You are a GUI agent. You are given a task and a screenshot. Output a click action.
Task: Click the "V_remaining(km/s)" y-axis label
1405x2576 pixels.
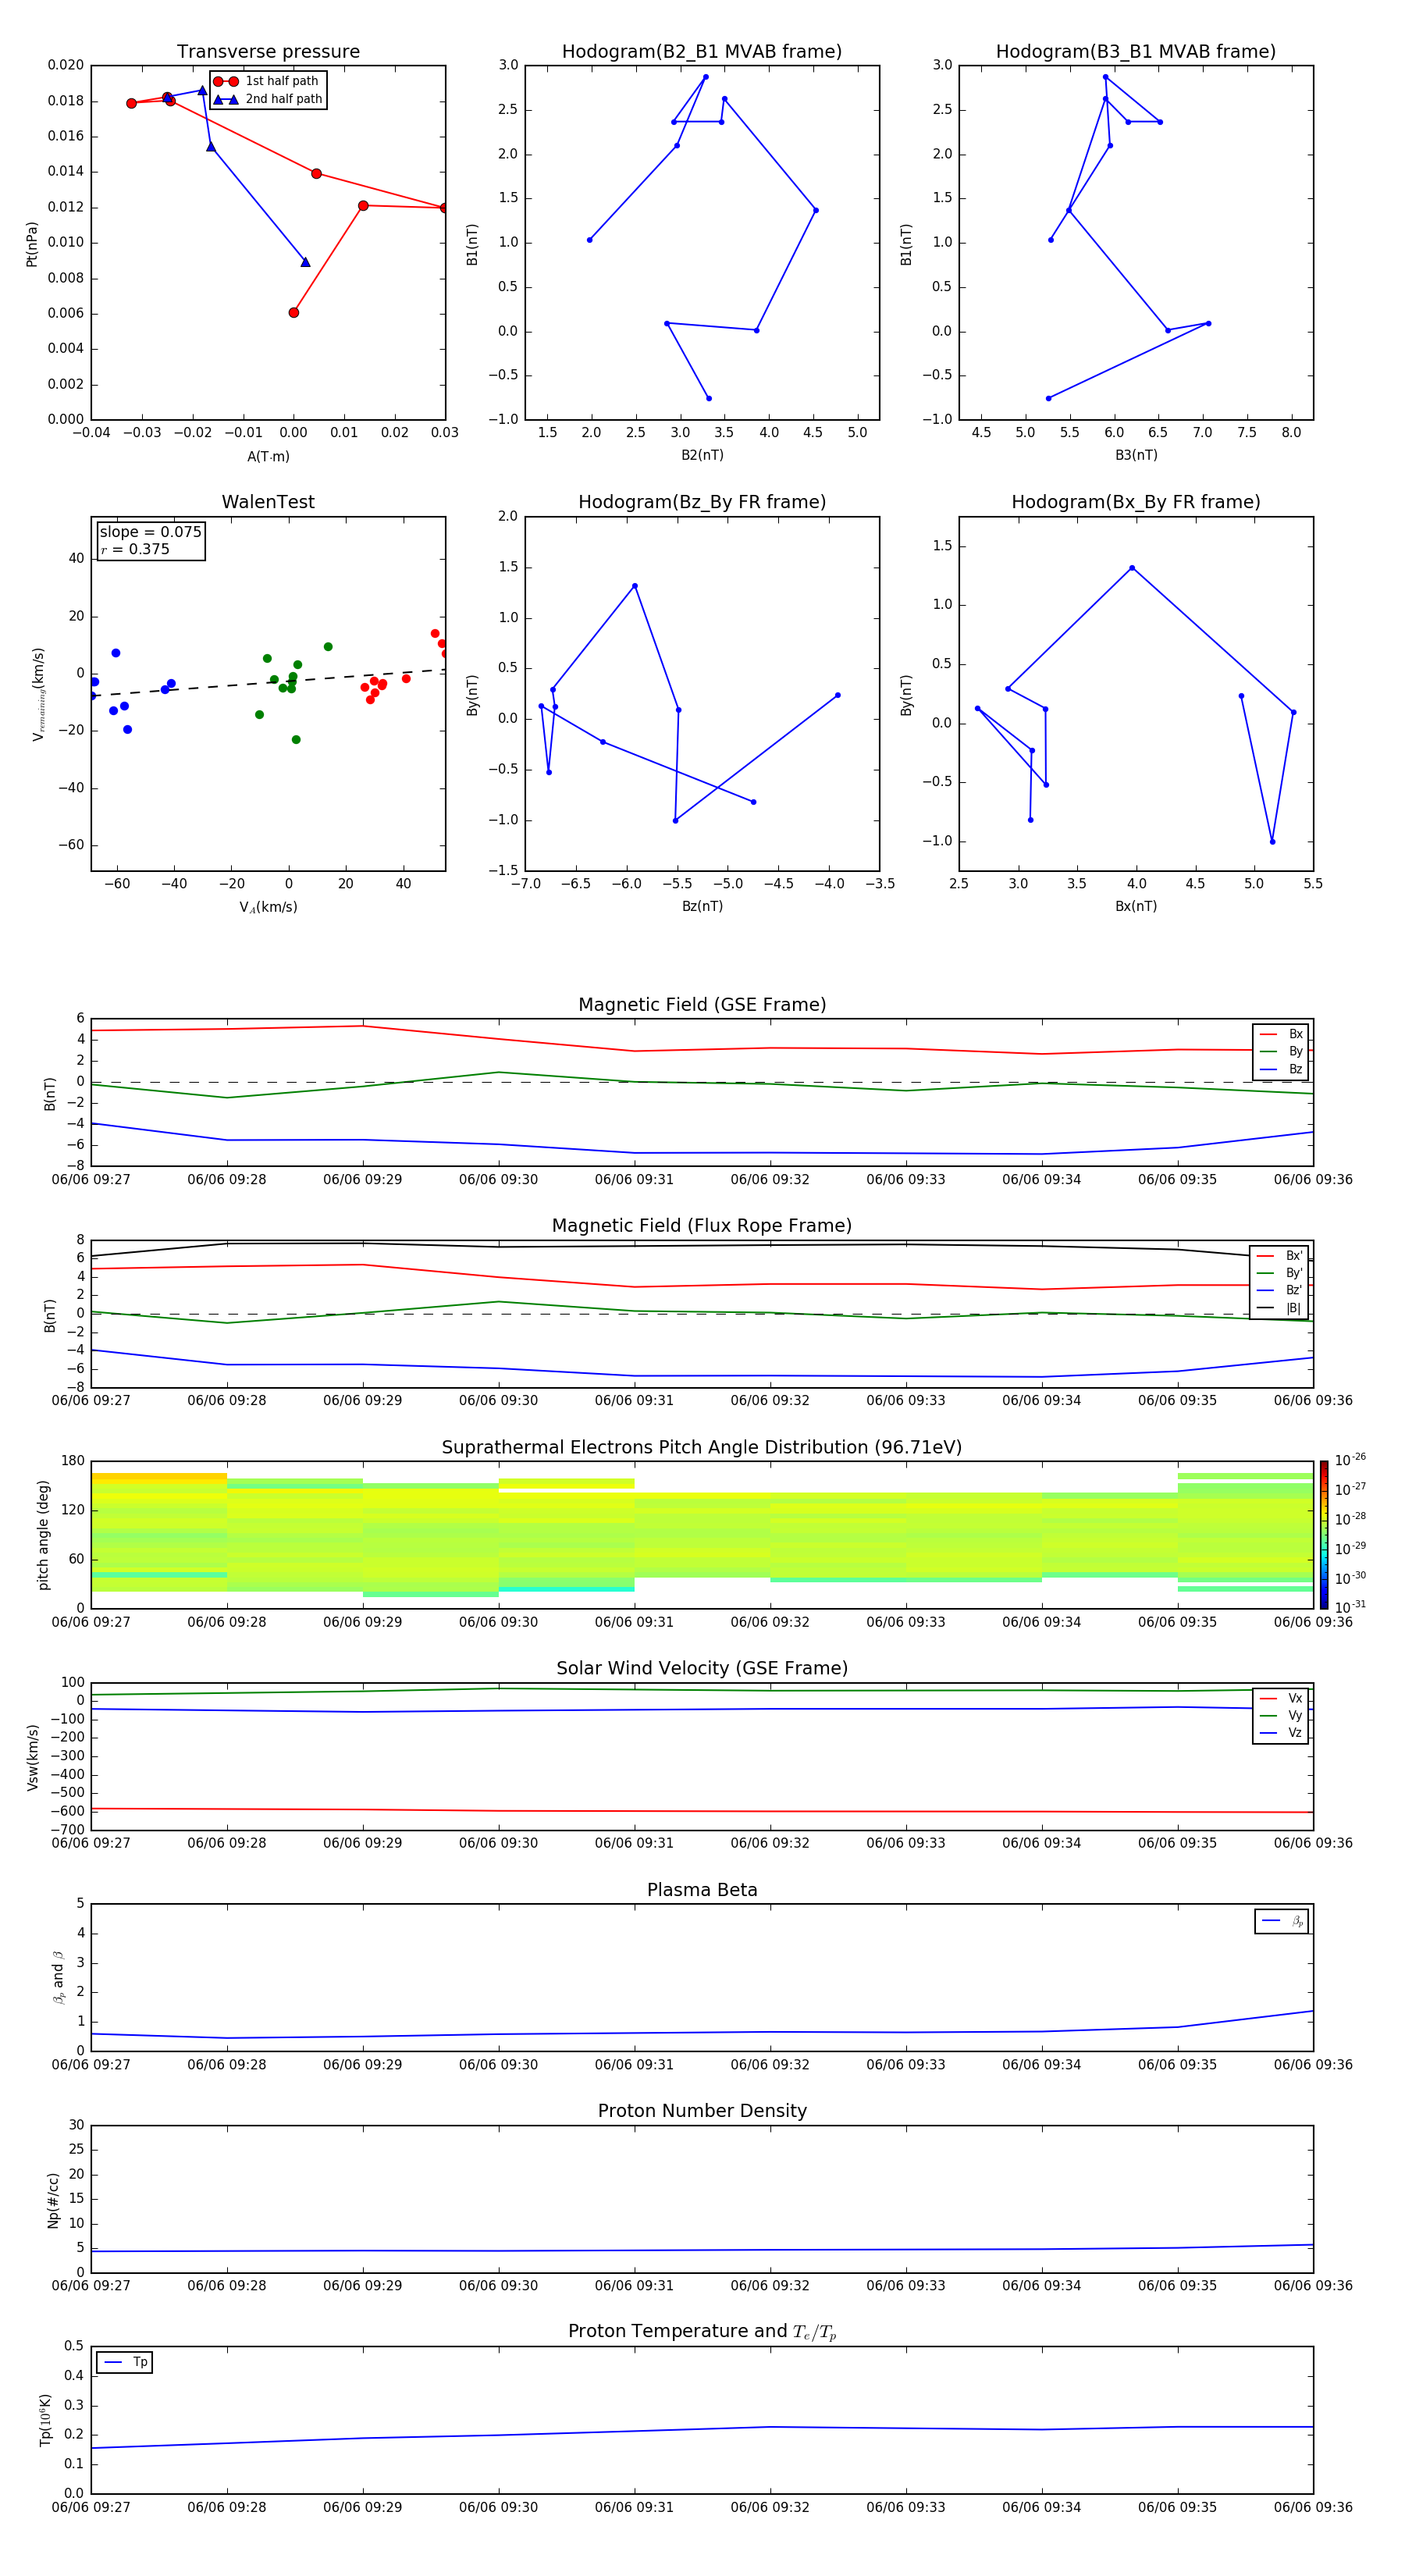point(38,694)
